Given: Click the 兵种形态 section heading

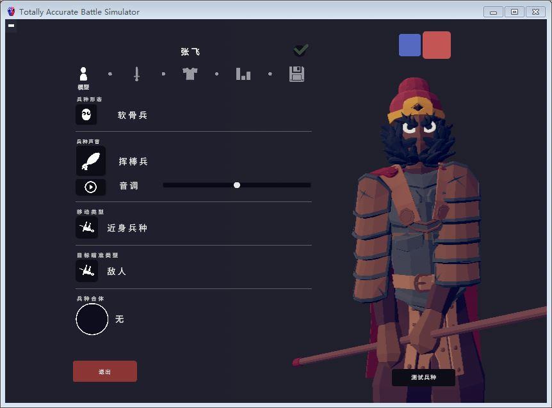Looking at the screenshot, I should click(90, 100).
